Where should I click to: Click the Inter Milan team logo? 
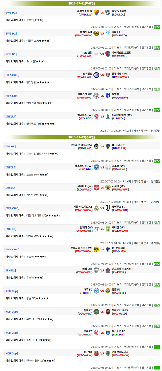click(x=96, y=75)
